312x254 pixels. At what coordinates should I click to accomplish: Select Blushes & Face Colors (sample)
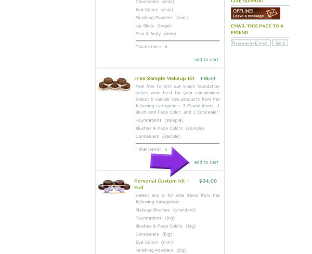[x=170, y=129]
